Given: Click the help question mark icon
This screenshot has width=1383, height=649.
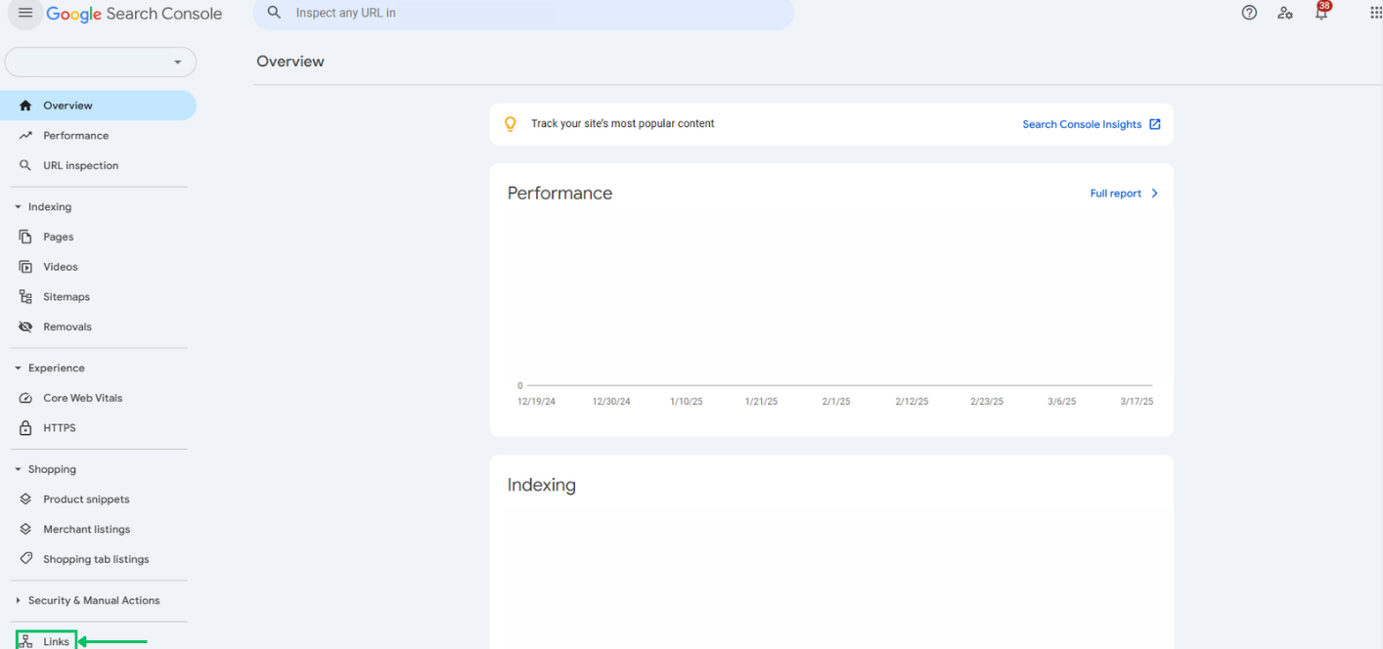Looking at the screenshot, I should click(x=1249, y=13).
